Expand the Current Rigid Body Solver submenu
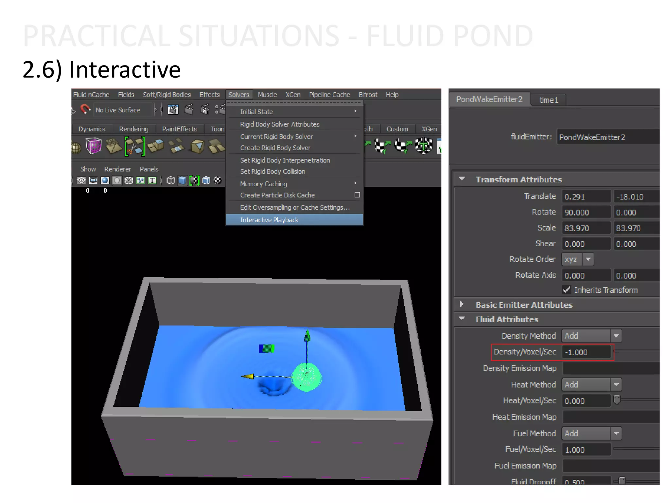670x503 pixels. pyautogui.click(x=294, y=137)
